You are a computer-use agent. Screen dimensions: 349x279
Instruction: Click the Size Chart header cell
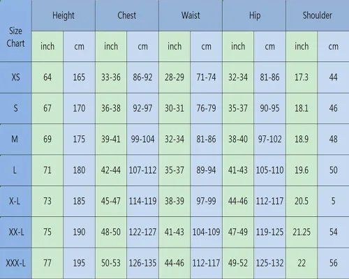tap(15, 31)
